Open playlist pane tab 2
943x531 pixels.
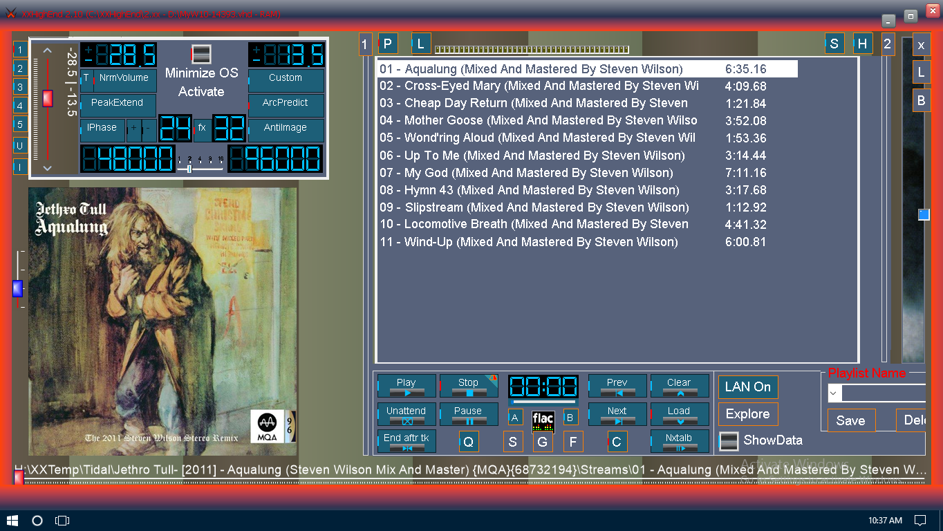click(888, 44)
